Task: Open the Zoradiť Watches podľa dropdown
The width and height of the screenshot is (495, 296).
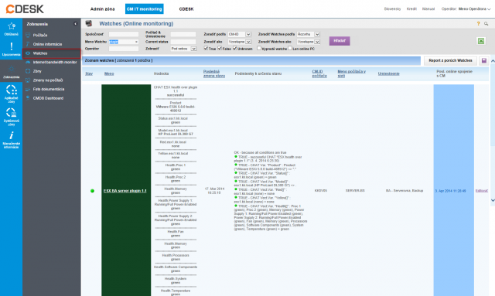Action: click(309, 34)
